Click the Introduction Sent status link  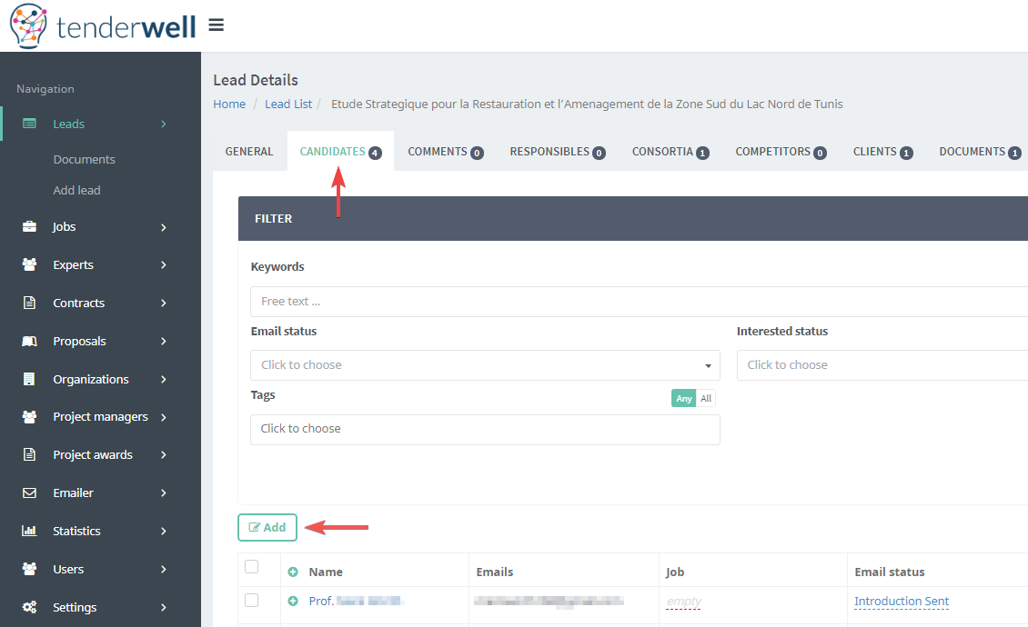pyautogui.click(x=901, y=602)
